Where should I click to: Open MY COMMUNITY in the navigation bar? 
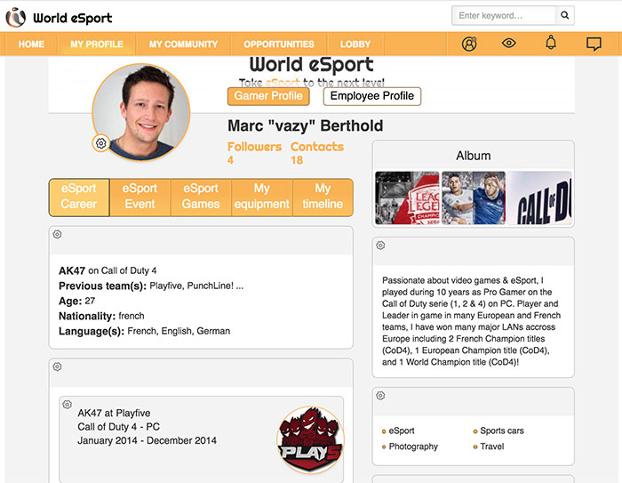pyautogui.click(x=183, y=44)
